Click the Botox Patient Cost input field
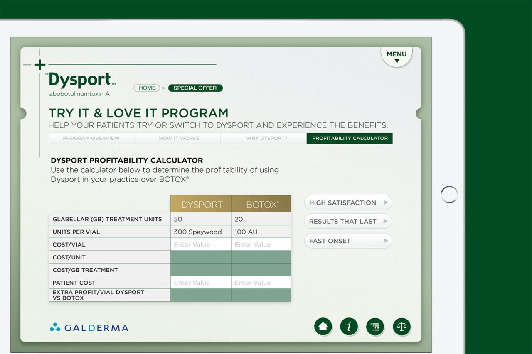The height and width of the screenshot is (354, 532). (x=261, y=283)
